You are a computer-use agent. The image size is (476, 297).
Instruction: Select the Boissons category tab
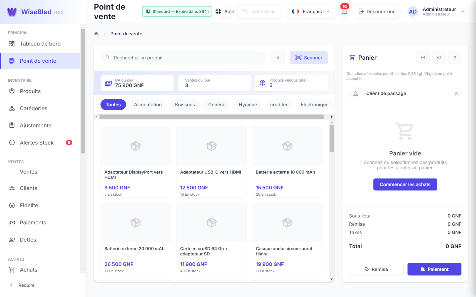[185, 105]
